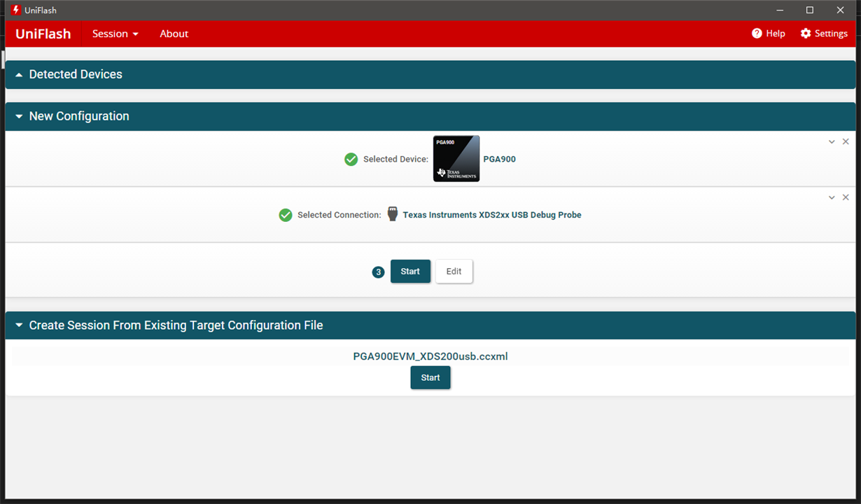Expand the Detected Devices section
This screenshot has width=861, height=504.
pyautogui.click(x=430, y=74)
